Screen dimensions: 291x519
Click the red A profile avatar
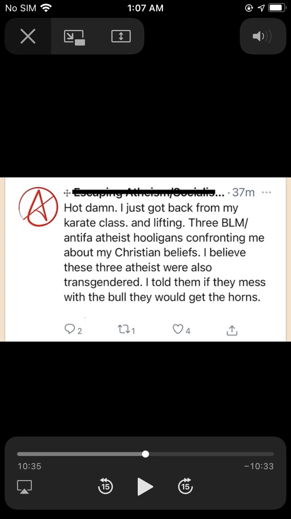coord(38,207)
